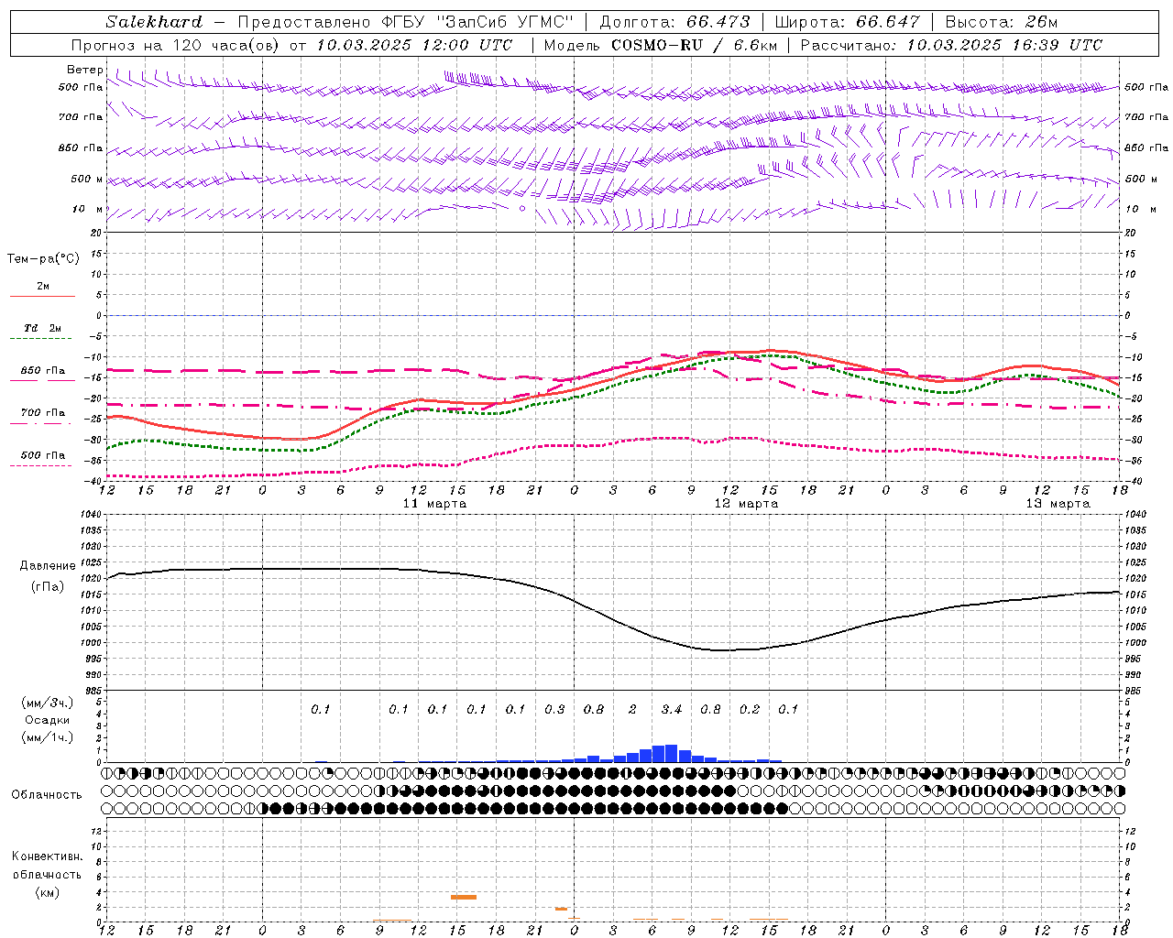Click the 0.2 precipitation amount value
Screen dimensions: 1173x938
tap(750, 710)
